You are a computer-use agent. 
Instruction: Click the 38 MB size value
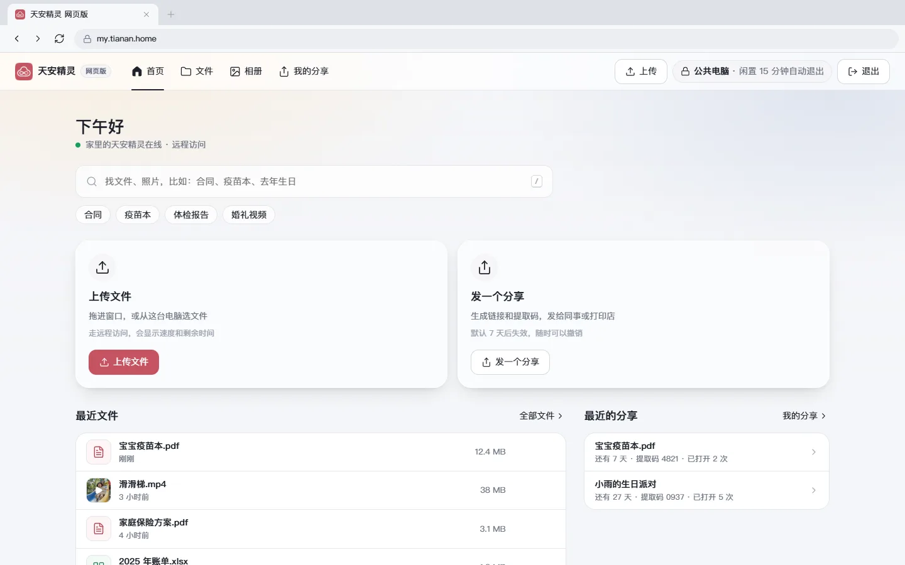[x=493, y=490]
